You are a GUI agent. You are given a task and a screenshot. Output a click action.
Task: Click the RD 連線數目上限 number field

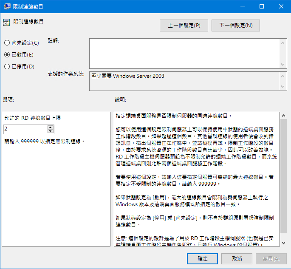(x=25, y=129)
